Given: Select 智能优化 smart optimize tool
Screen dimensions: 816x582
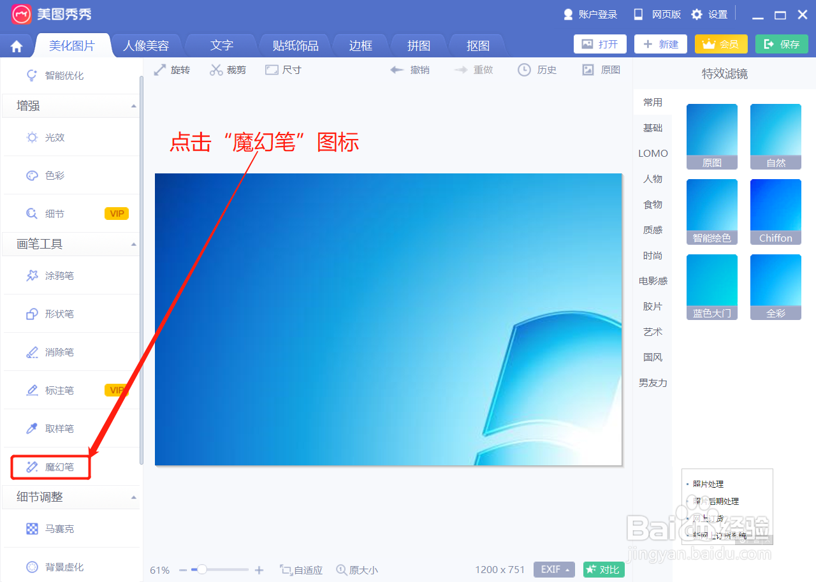Looking at the screenshot, I should (54, 75).
